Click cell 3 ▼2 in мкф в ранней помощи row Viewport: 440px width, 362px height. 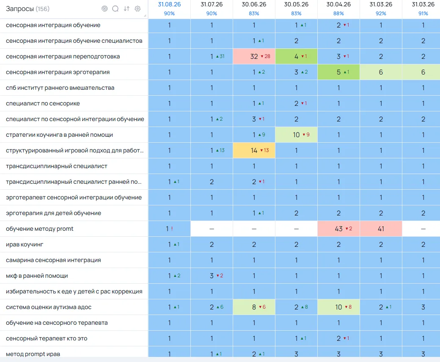pyautogui.click(x=212, y=276)
